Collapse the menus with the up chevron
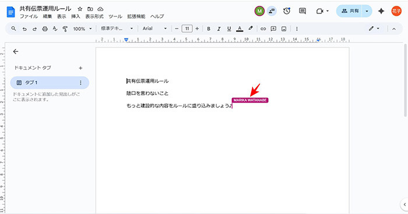Viewport: 408px width, 214px height. [x=394, y=29]
